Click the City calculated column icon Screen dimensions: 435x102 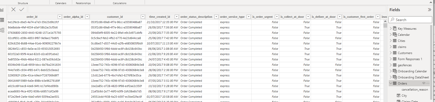coord(399,95)
